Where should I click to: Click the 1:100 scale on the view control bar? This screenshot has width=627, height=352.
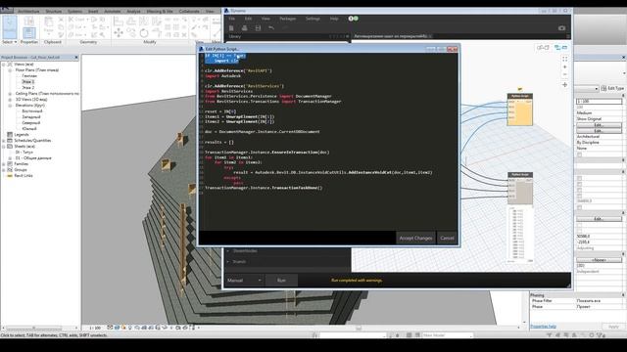click(x=95, y=328)
